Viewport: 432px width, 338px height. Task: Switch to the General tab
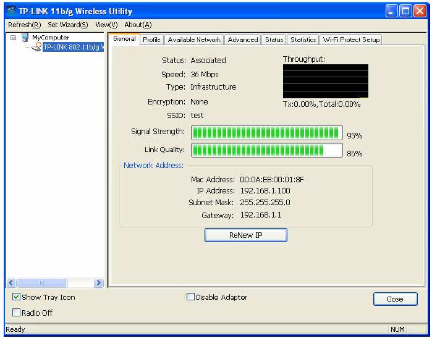pos(124,39)
